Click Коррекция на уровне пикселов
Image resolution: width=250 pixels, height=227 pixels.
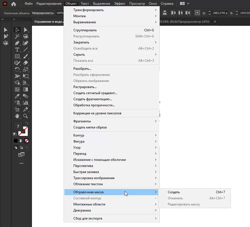pos(112,113)
